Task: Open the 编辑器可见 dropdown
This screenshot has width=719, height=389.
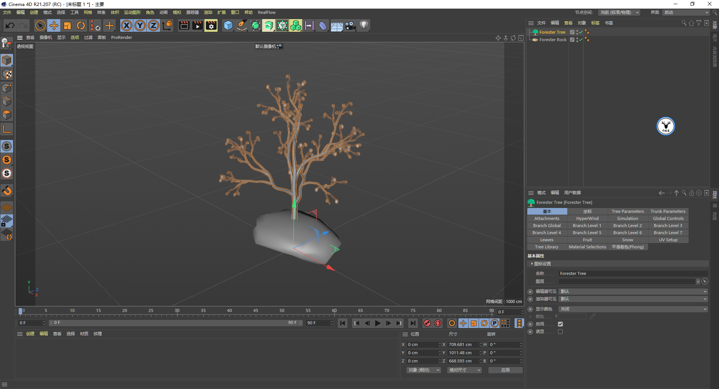Action: (x=633, y=291)
